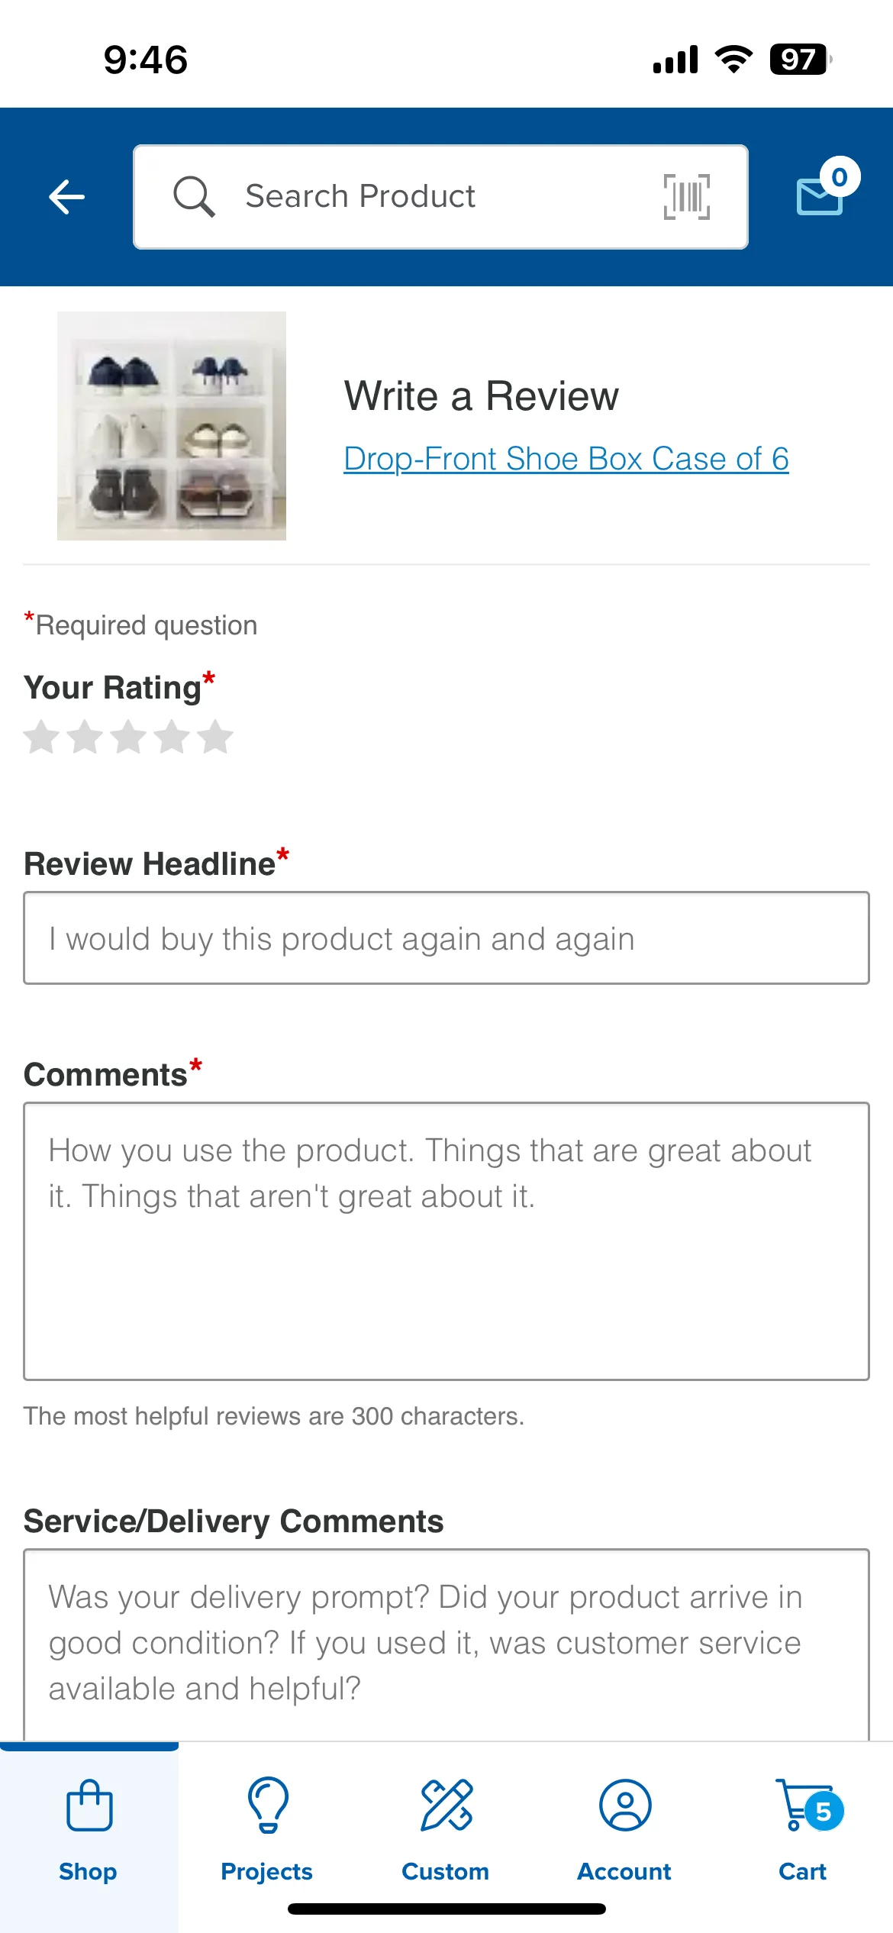Open the Drop-Front Shoe Box Case of 6 link
Image resolution: width=893 pixels, height=1933 pixels.
566,459
